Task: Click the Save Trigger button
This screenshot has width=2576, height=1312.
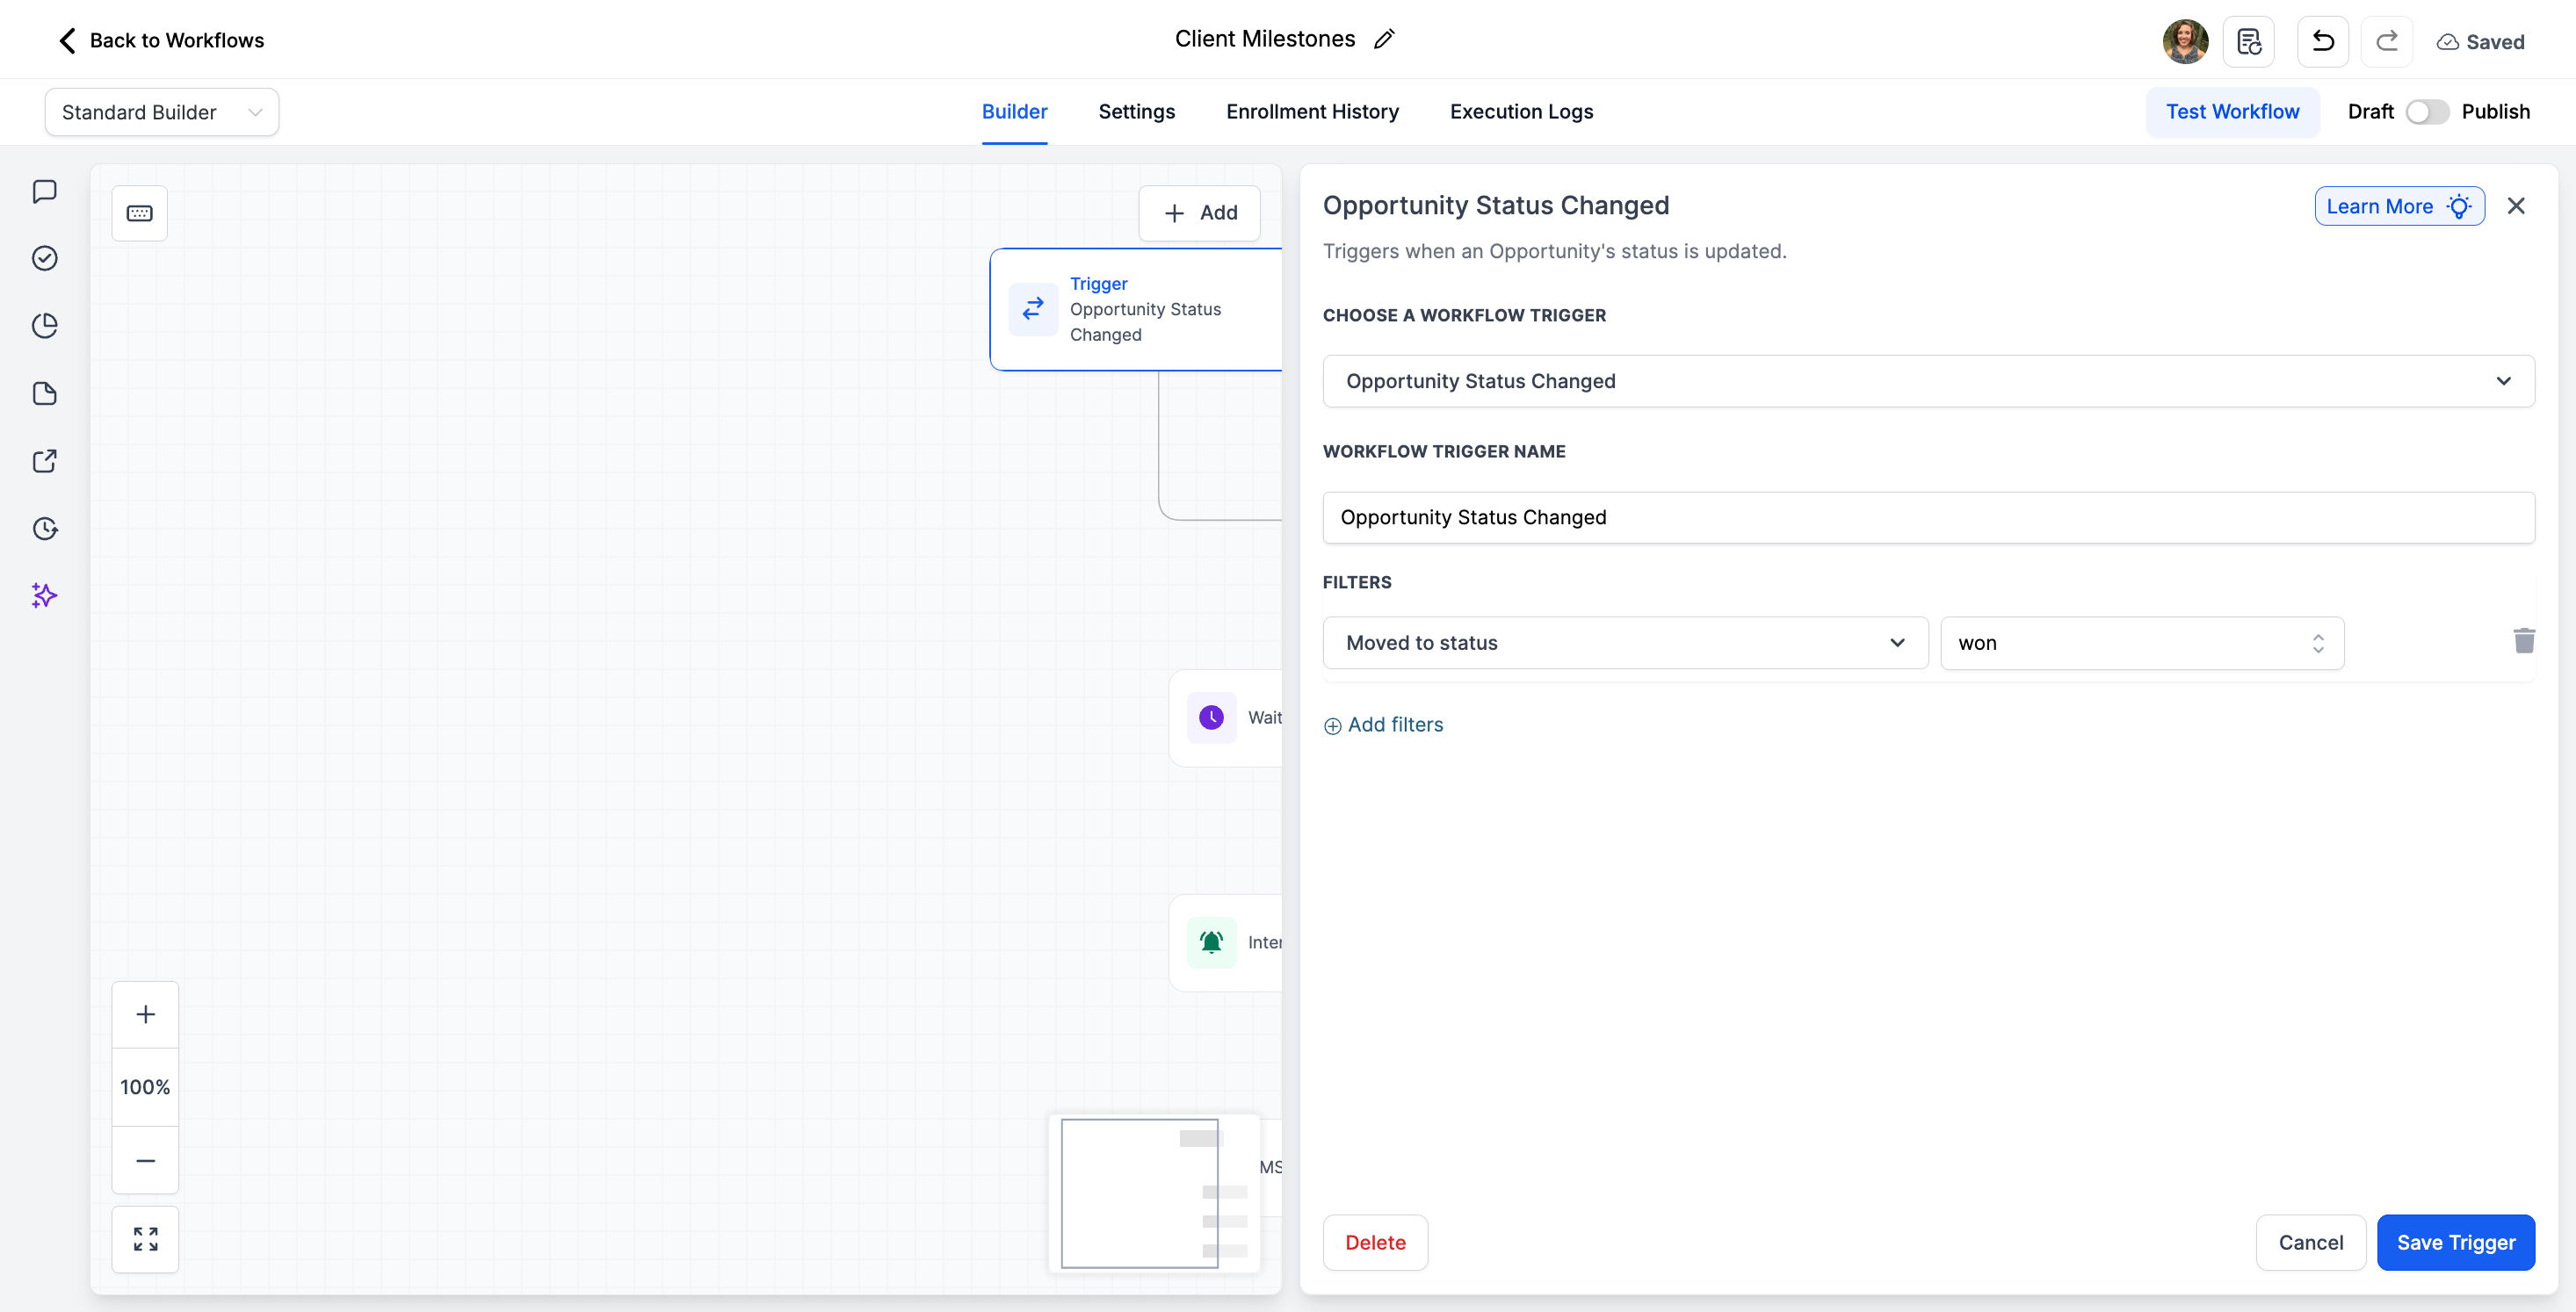Action: click(x=2455, y=1242)
